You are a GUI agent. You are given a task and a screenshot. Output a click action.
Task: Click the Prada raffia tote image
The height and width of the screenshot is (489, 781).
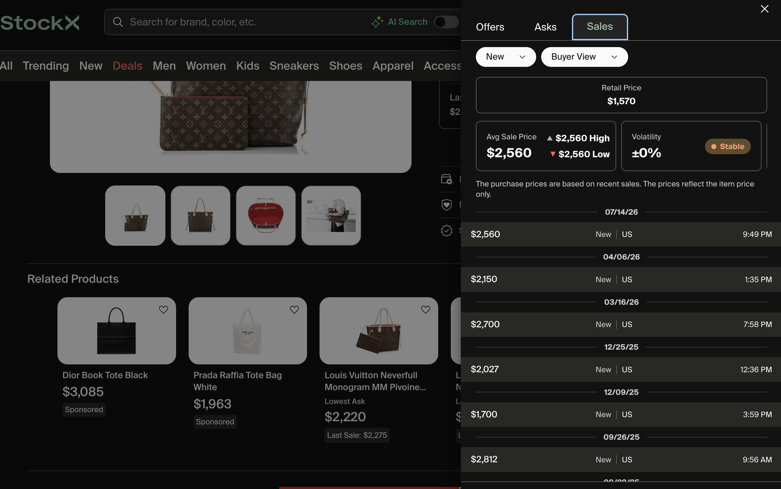248,330
